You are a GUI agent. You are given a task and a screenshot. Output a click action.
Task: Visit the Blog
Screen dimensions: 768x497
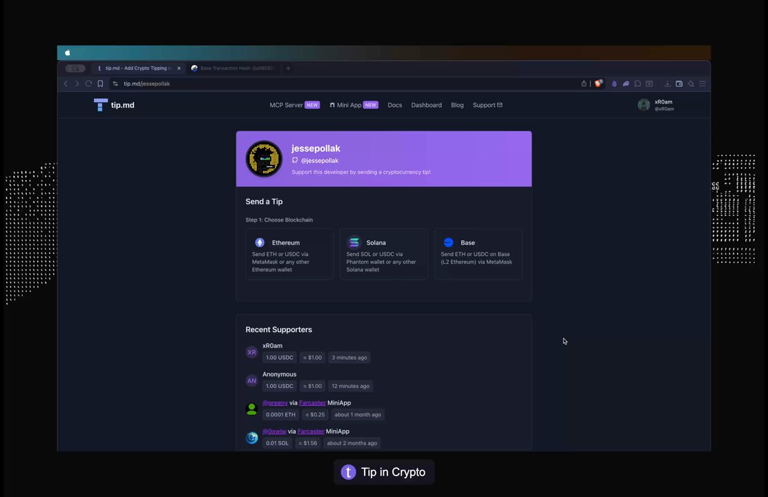457,105
